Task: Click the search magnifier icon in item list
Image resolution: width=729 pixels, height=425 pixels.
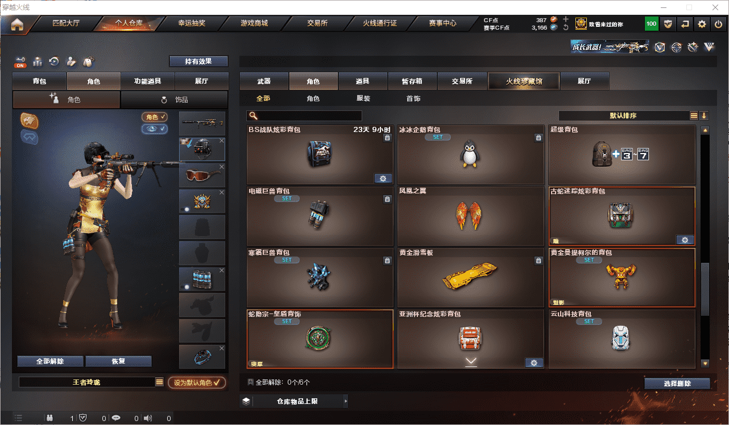Action: point(252,116)
